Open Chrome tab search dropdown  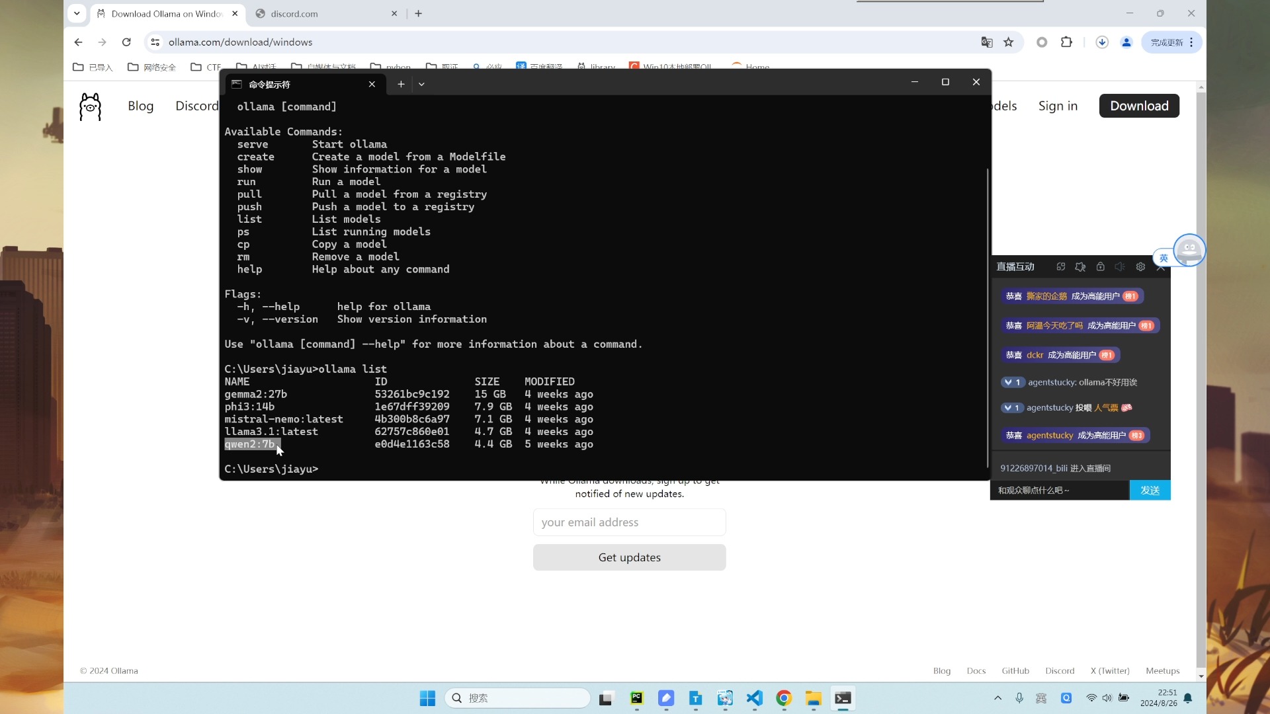click(77, 13)
